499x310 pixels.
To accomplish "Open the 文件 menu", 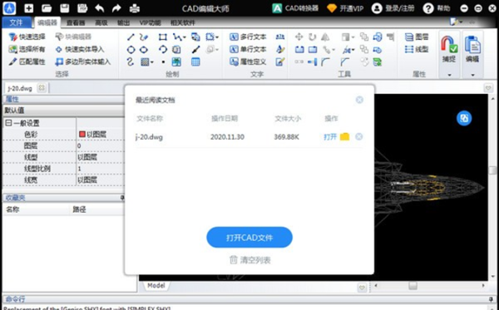I will [x=17, y=22].
